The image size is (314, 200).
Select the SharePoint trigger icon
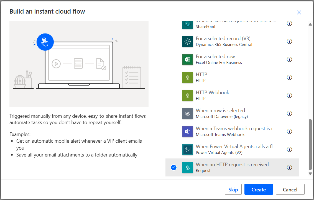(187, 24)
